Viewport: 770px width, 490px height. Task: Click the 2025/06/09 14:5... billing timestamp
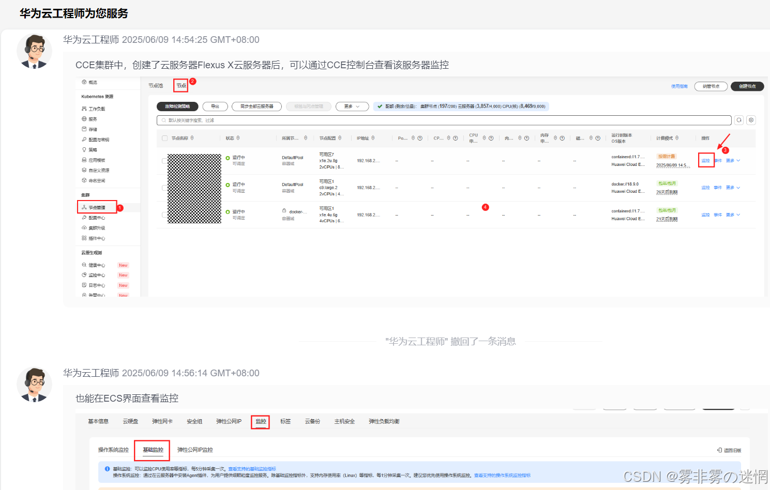tap(672, 165)
